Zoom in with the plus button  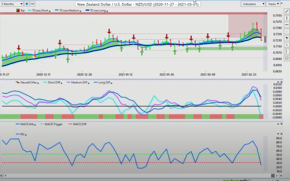coord(27,4)
